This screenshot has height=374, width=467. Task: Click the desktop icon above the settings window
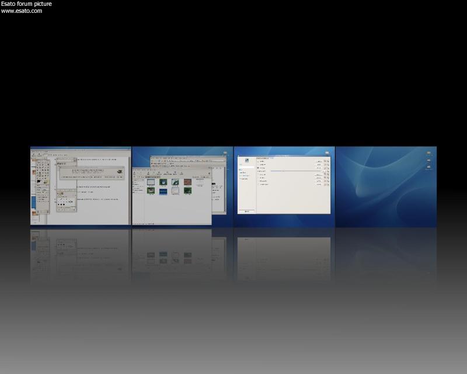(327, 153)
